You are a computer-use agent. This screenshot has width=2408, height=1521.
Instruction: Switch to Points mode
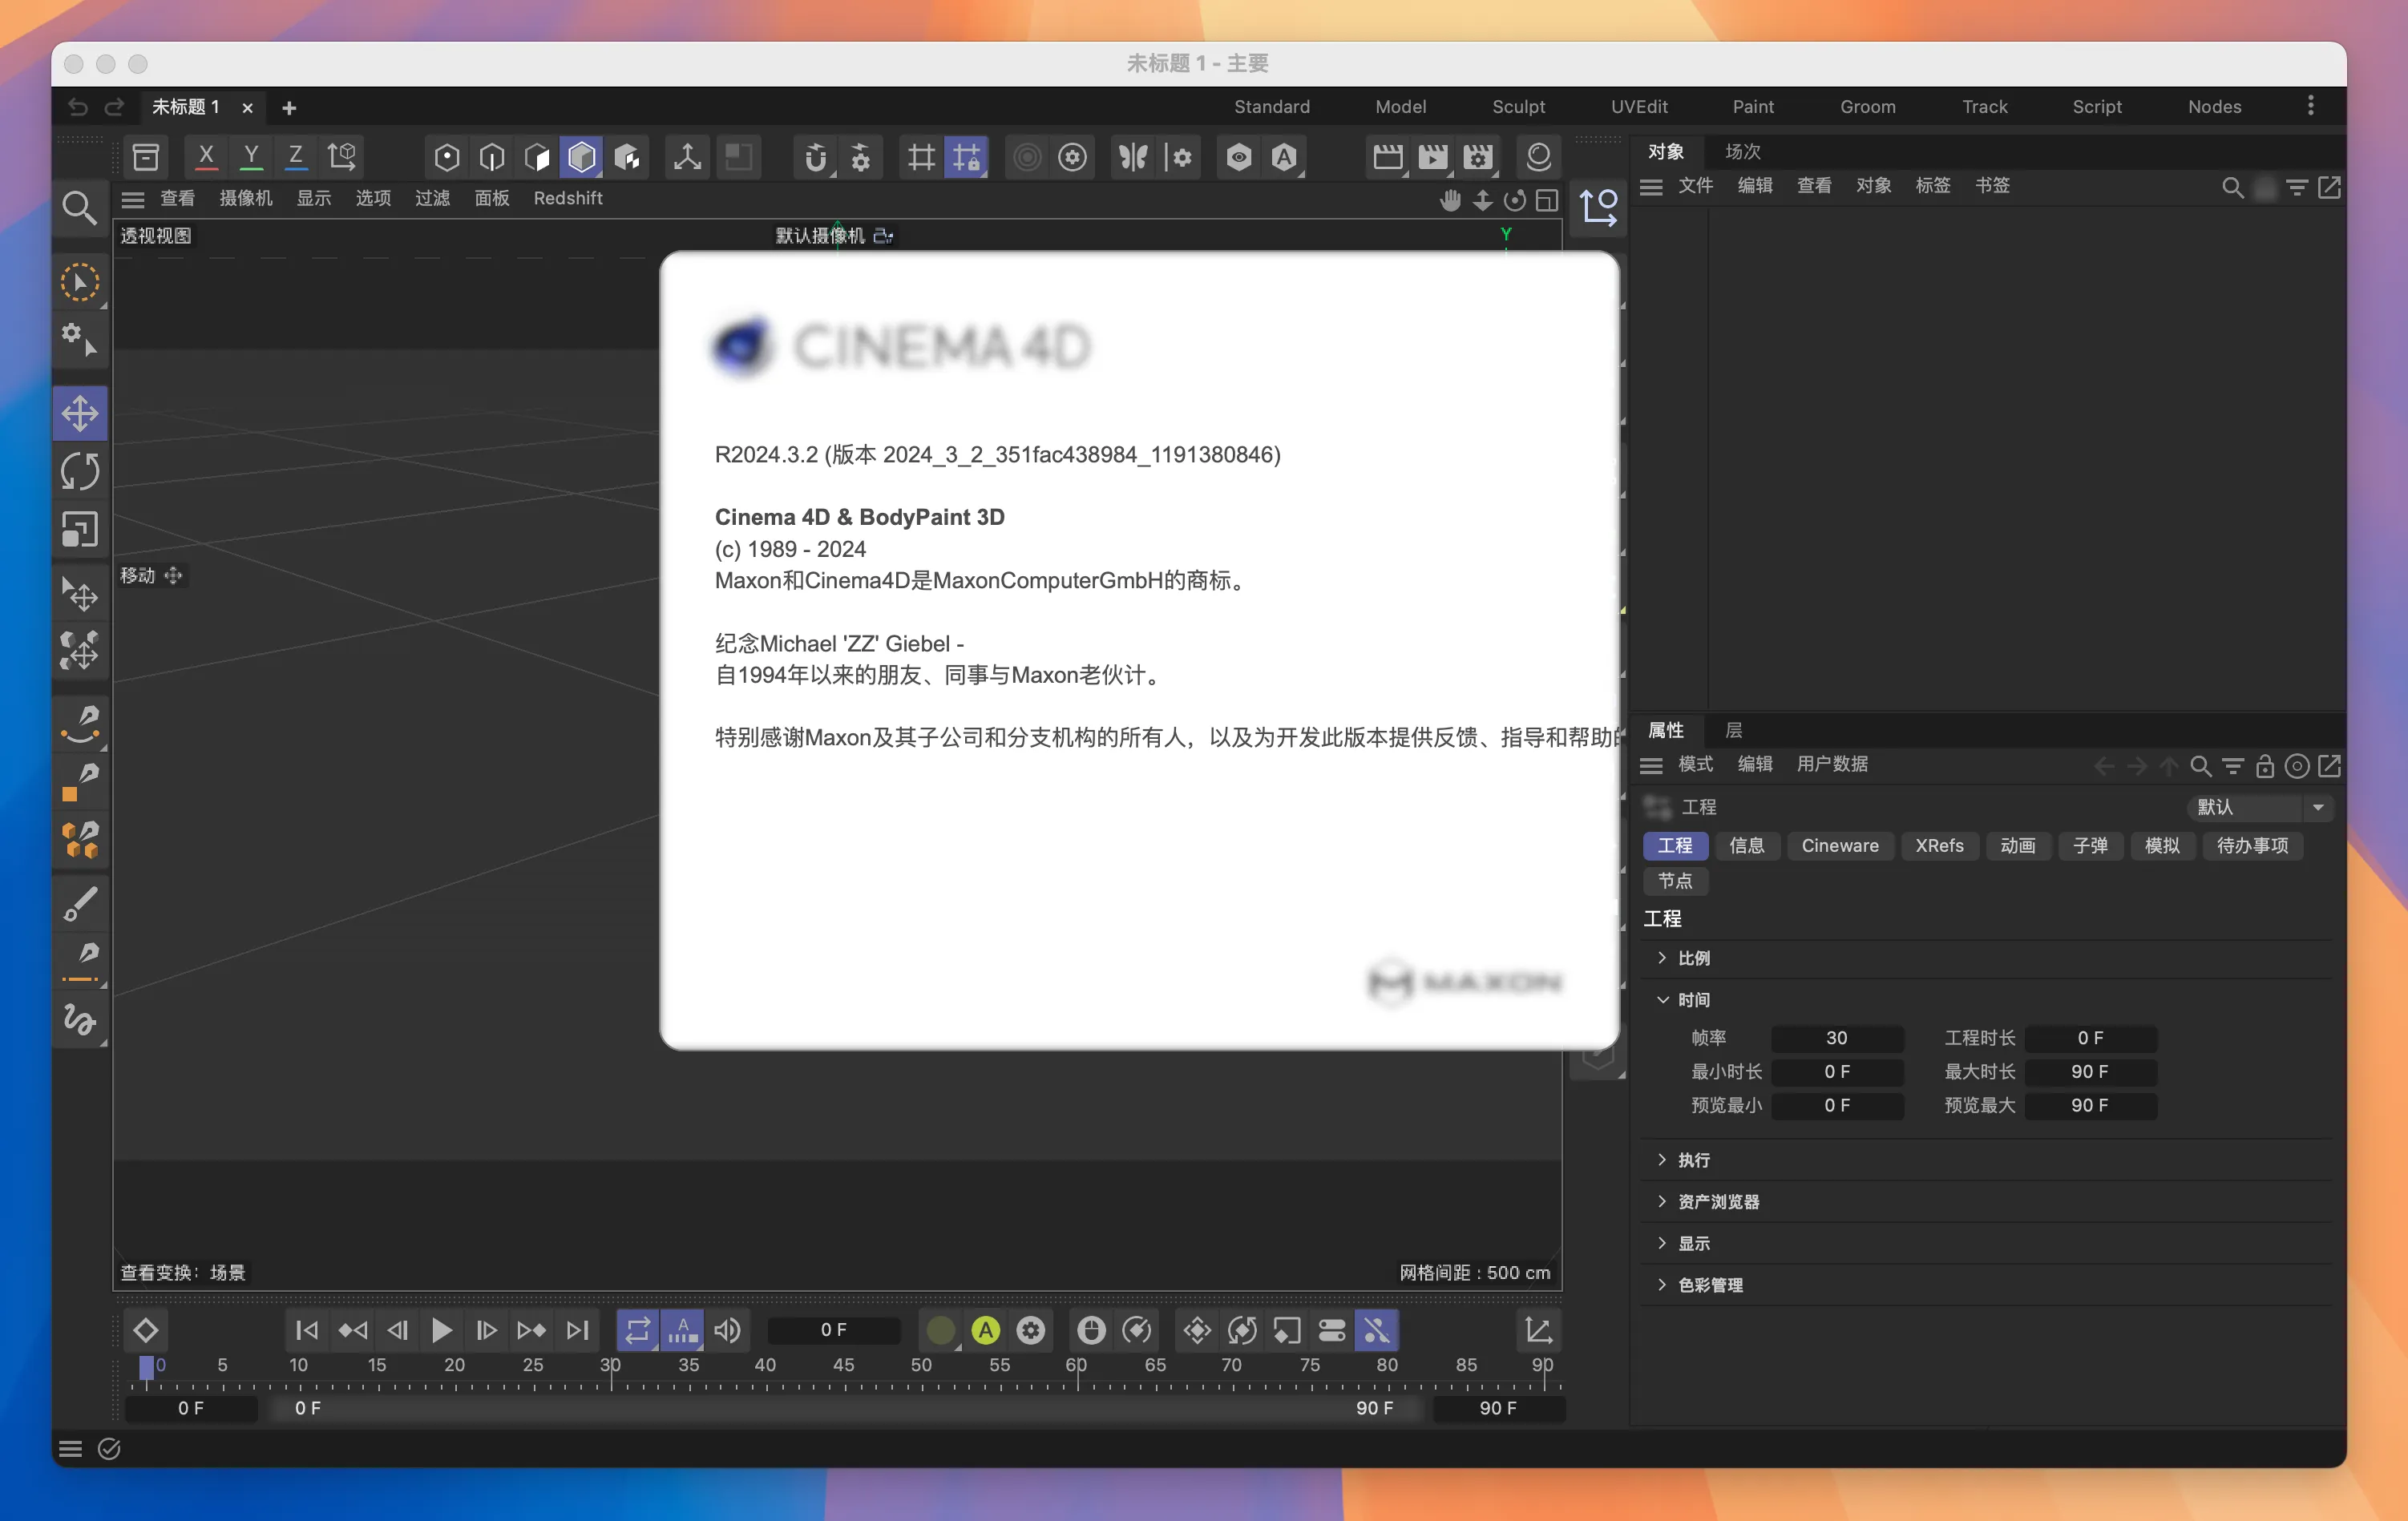coord(447,157)
